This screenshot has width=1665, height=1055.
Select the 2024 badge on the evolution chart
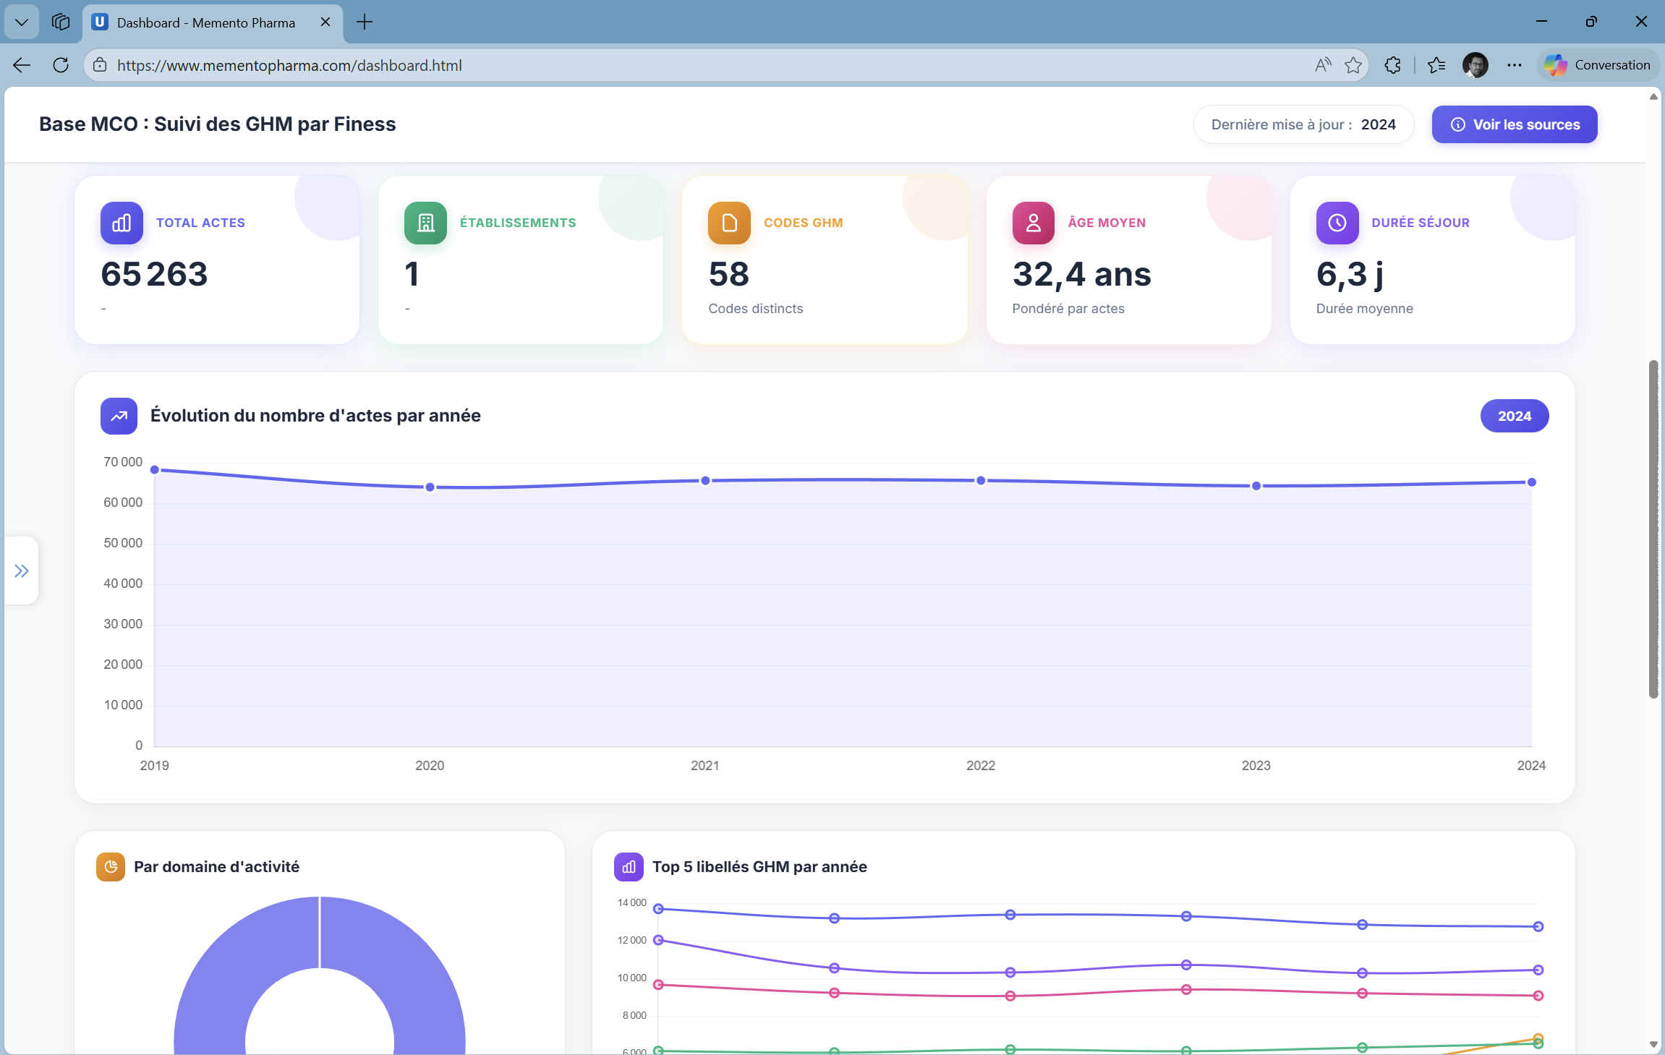tap(1515, 416)
